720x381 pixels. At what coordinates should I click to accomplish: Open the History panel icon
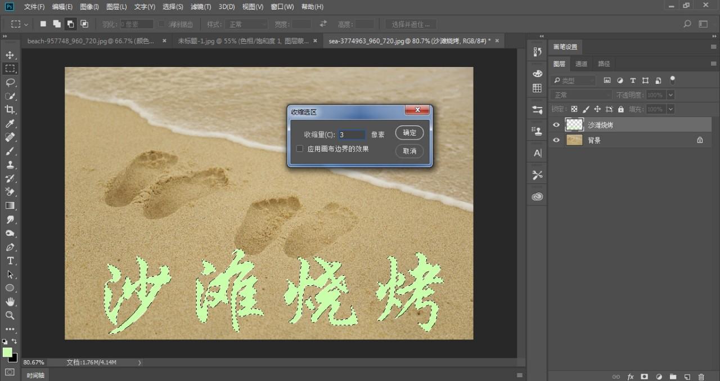pos(537,52)
